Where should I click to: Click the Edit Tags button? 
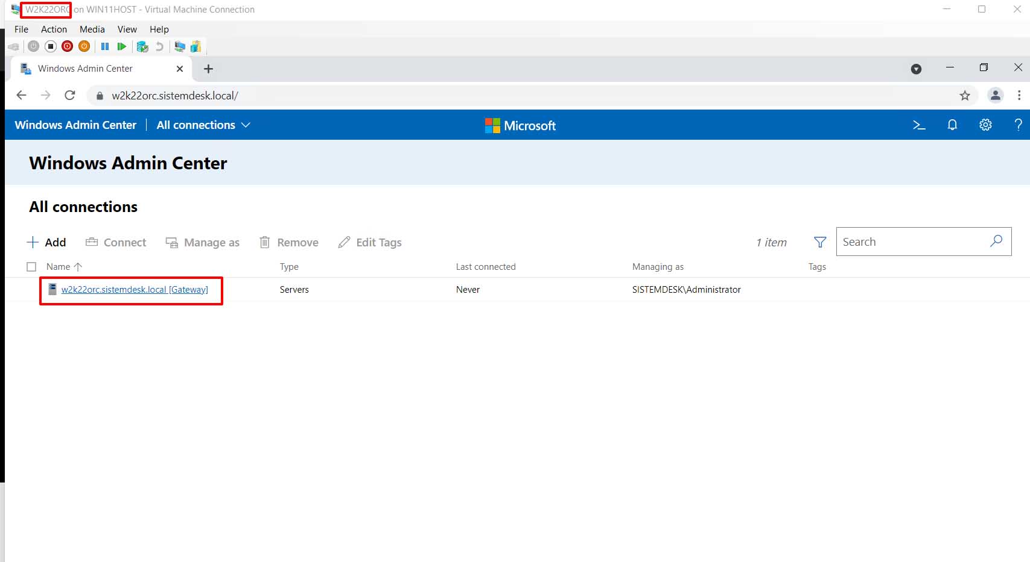370,242
